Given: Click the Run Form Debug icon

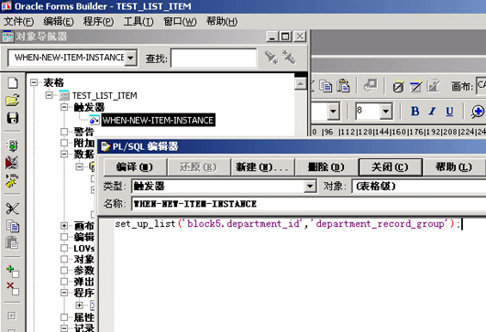Looking at the screenshot, I should tap(12, 163).
